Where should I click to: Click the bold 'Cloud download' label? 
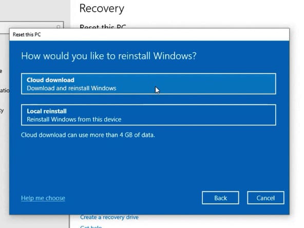pos(50,80)
